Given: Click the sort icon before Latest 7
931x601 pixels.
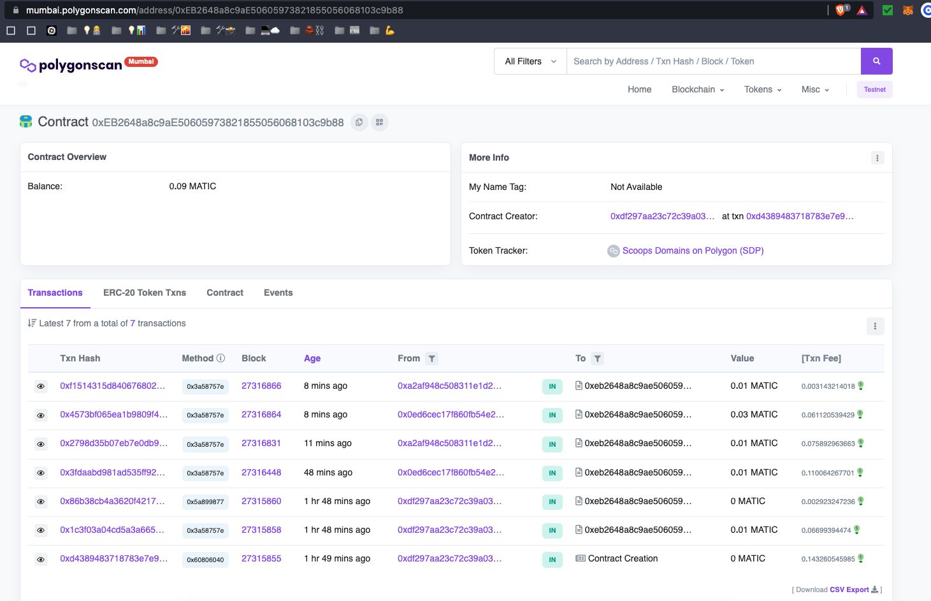Looking at the screenshot, I should pos(32,323).
